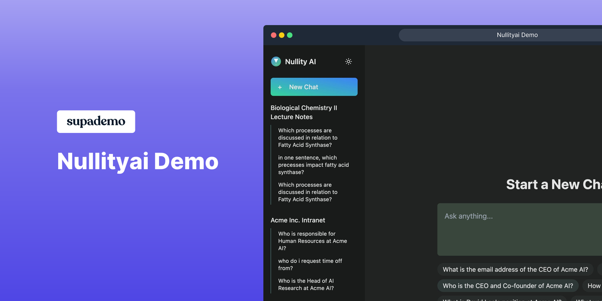Open Biological Chemistry II Lecture Notes group

(304, 112)
